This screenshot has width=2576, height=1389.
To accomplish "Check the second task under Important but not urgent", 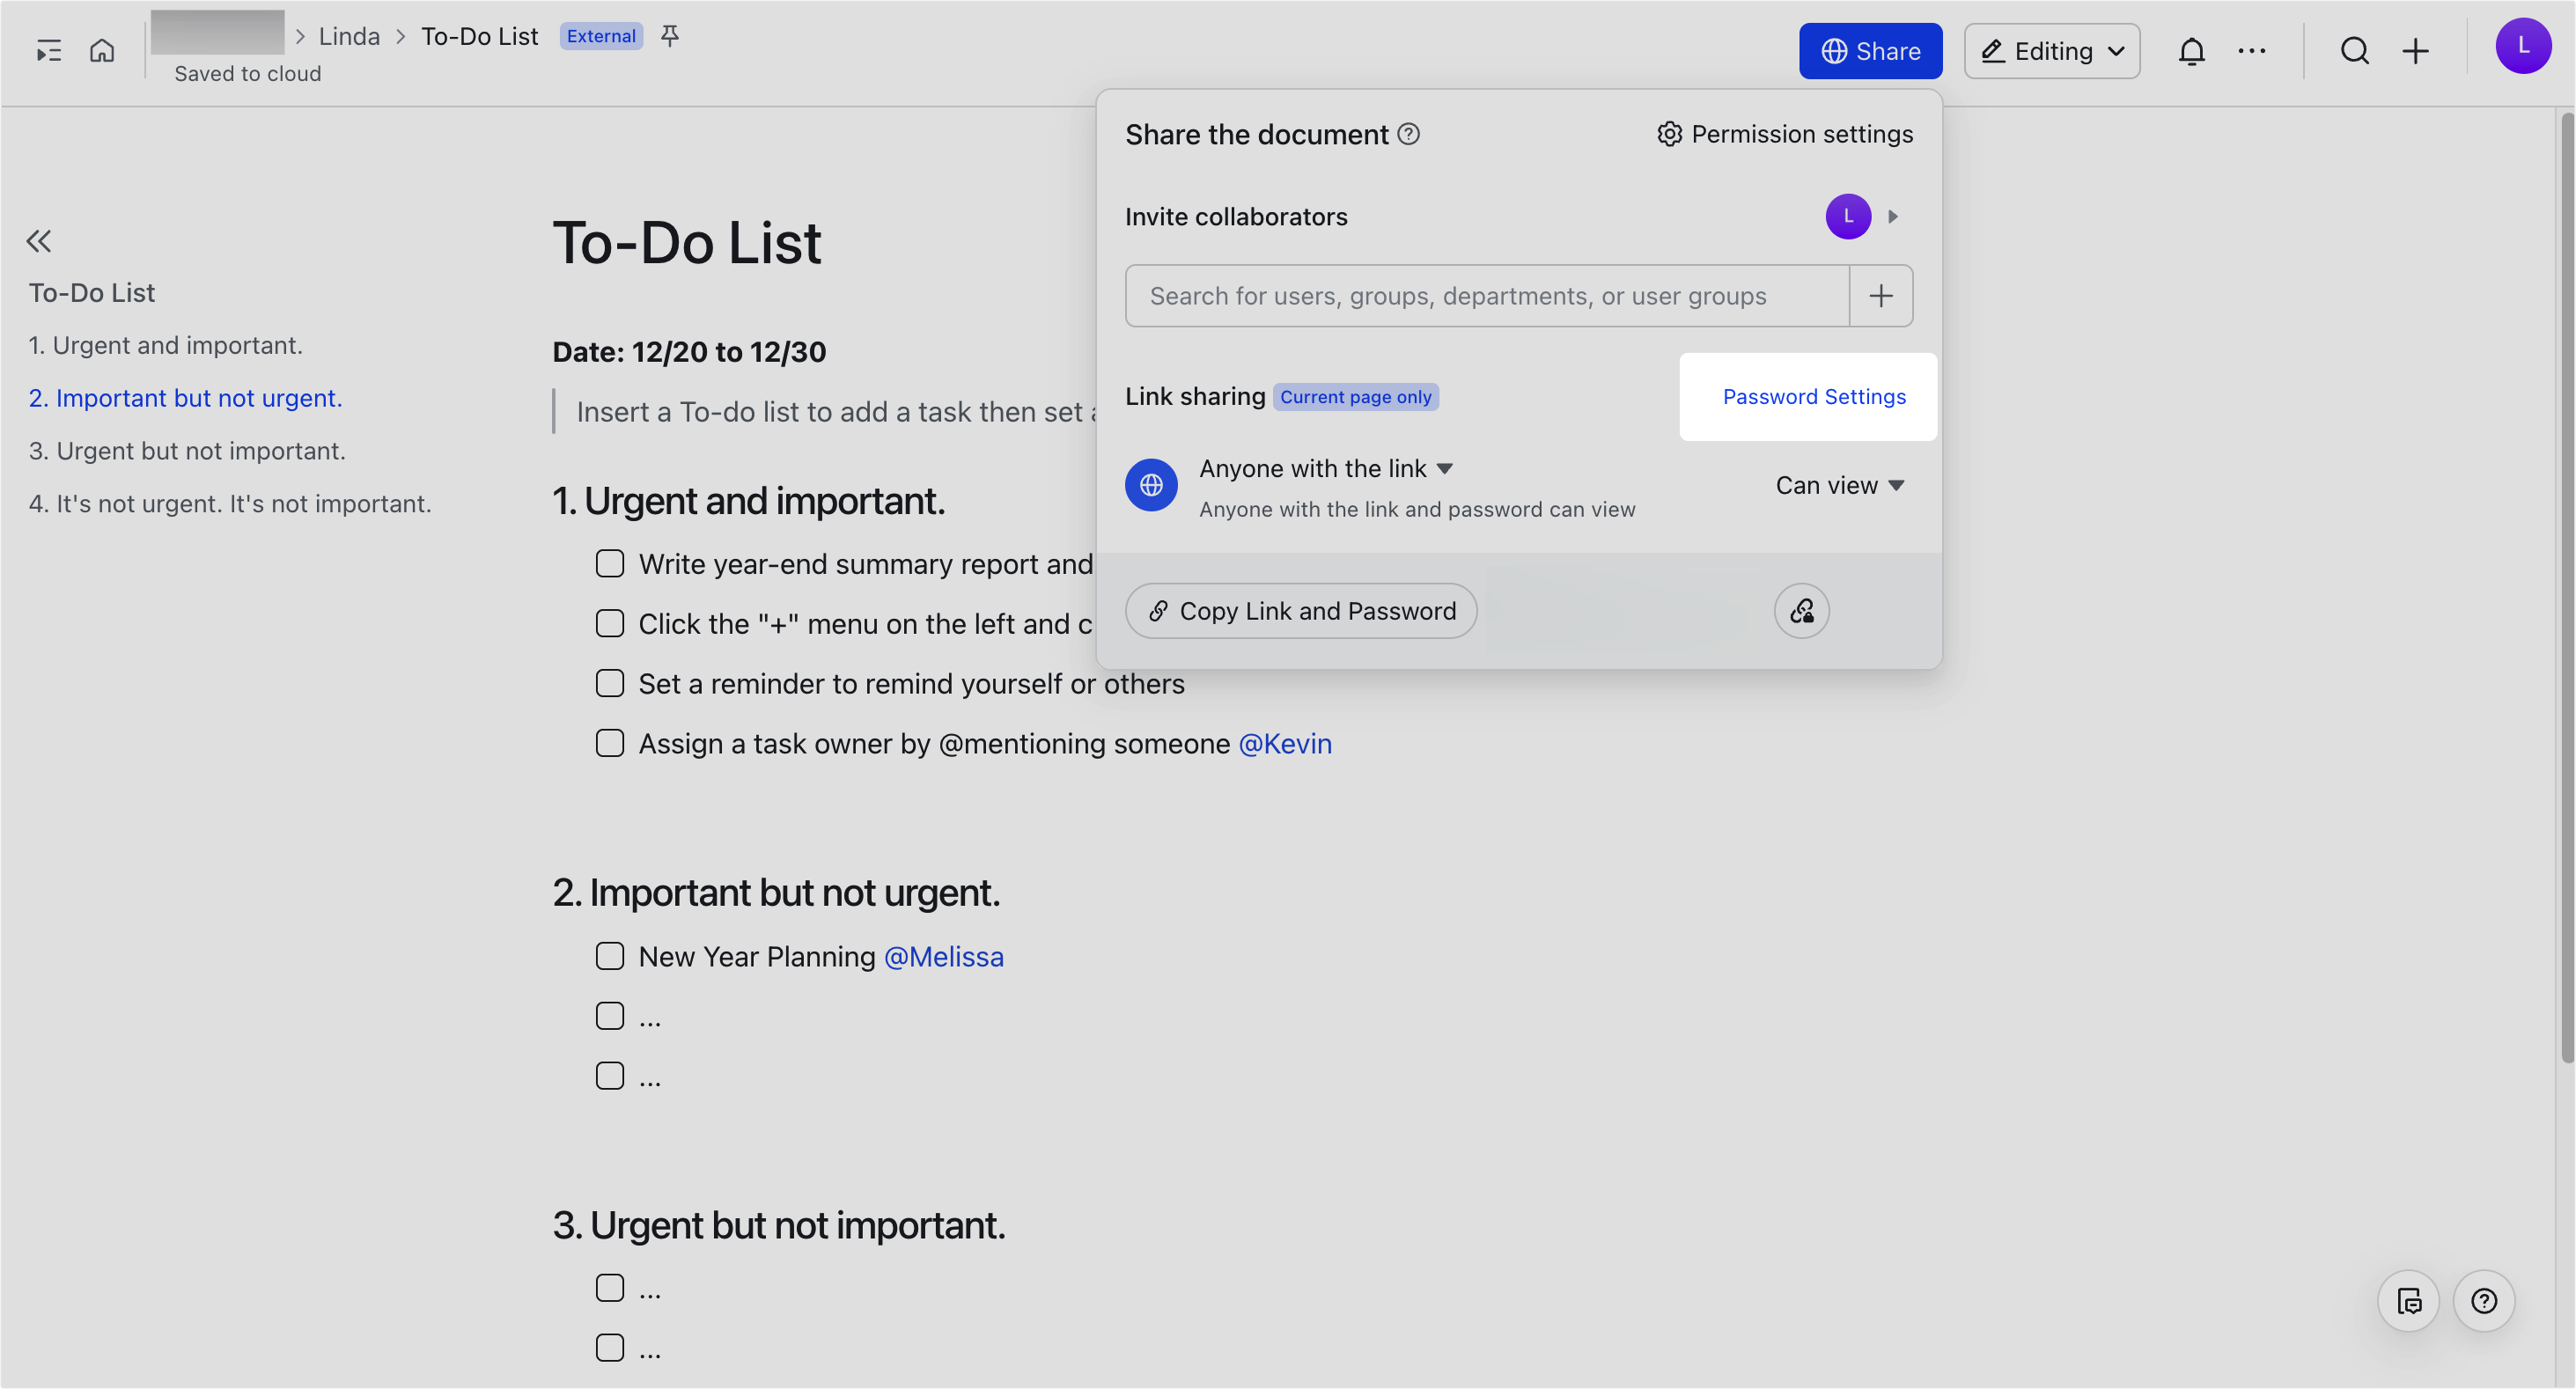I will click(x=610, y=1017).
